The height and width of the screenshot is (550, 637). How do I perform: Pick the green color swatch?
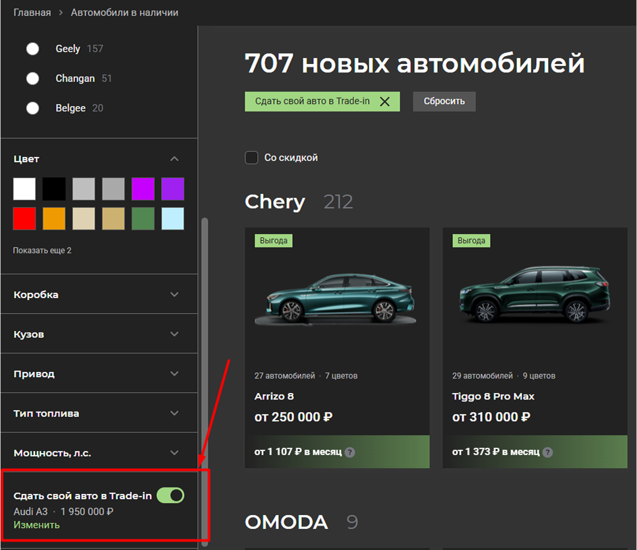143,218
